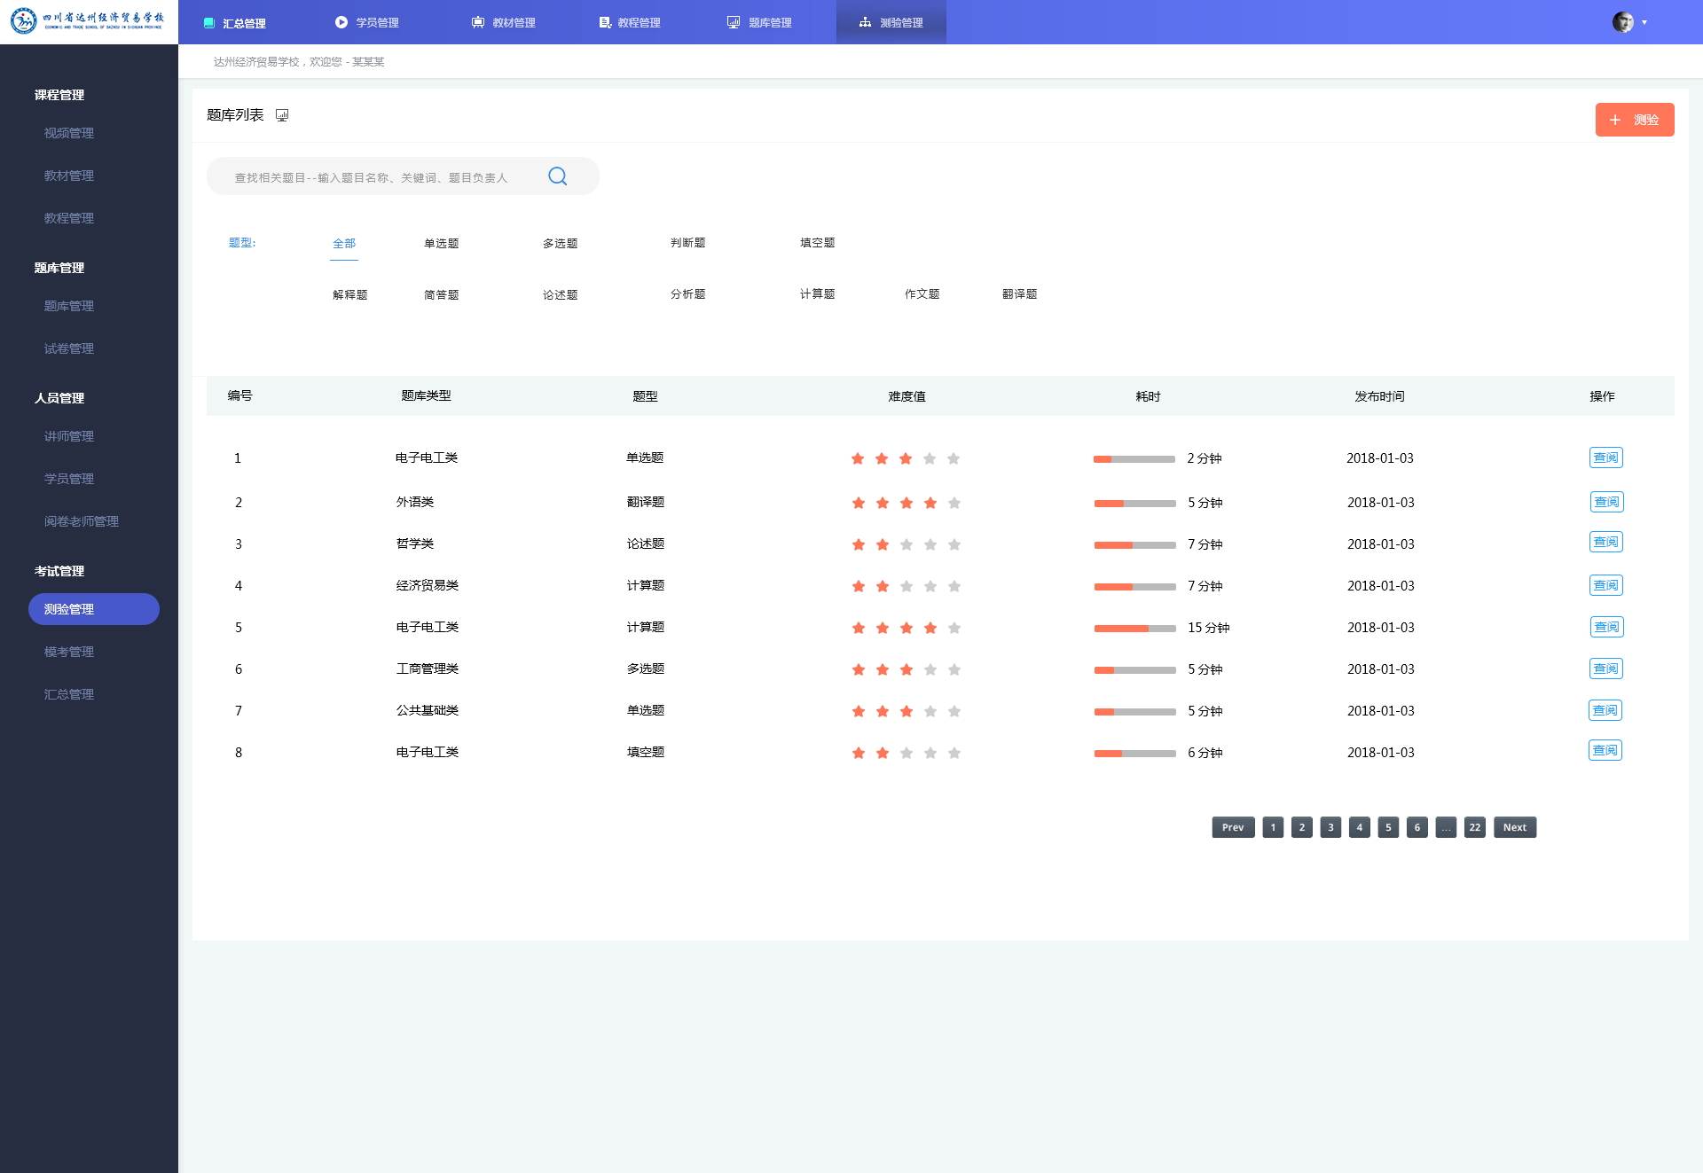Filter by 论述题 question type
This screenshot has width=1703, height=1173.
coord(560,294)
